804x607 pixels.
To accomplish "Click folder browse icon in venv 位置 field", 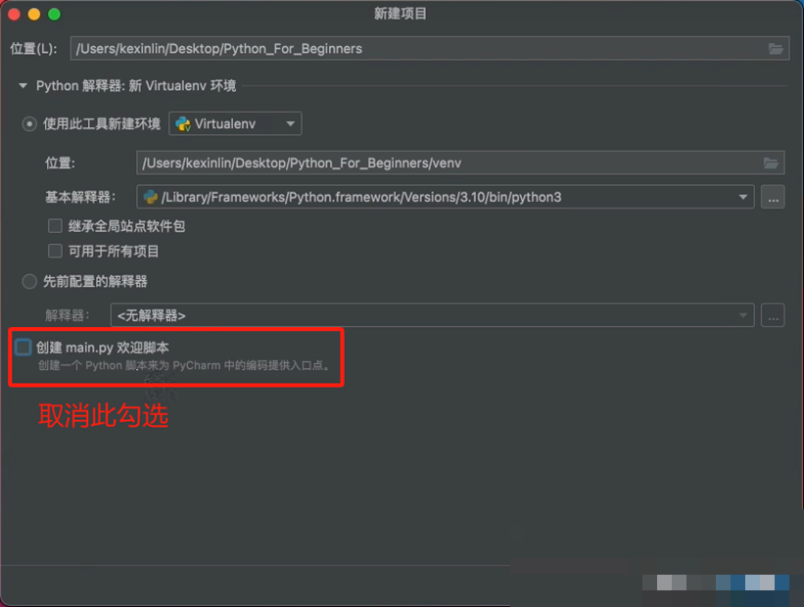I will pos(771,163).
